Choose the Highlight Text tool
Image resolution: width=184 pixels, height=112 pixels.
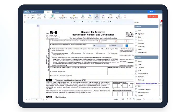(74, 16)
